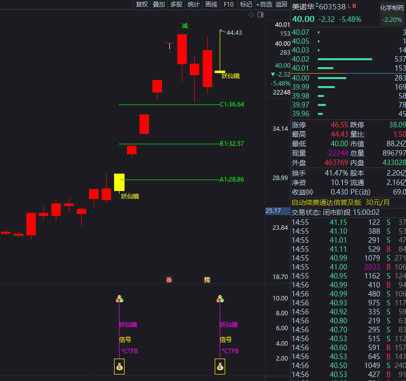The width and height of the screenshot is (406, 381).
Task: Click the diamond icon above the chart
Action: point(252,15)
